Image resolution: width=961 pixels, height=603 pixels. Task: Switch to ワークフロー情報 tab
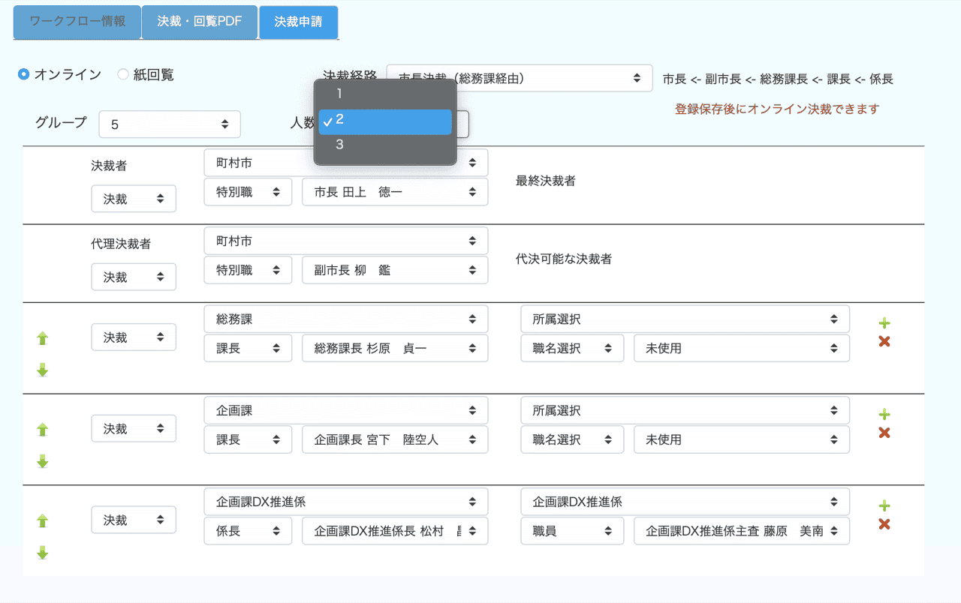click(x=77, y=22)
